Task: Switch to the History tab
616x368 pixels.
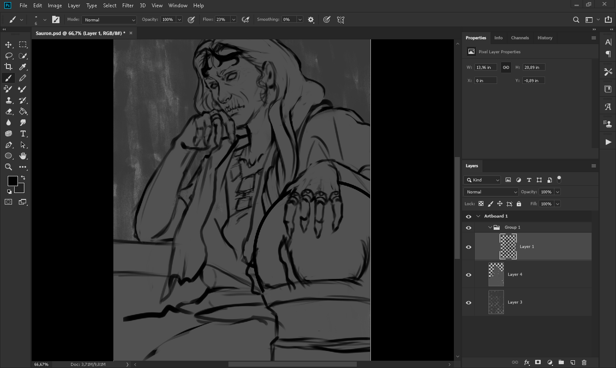Action: [545, 38]
